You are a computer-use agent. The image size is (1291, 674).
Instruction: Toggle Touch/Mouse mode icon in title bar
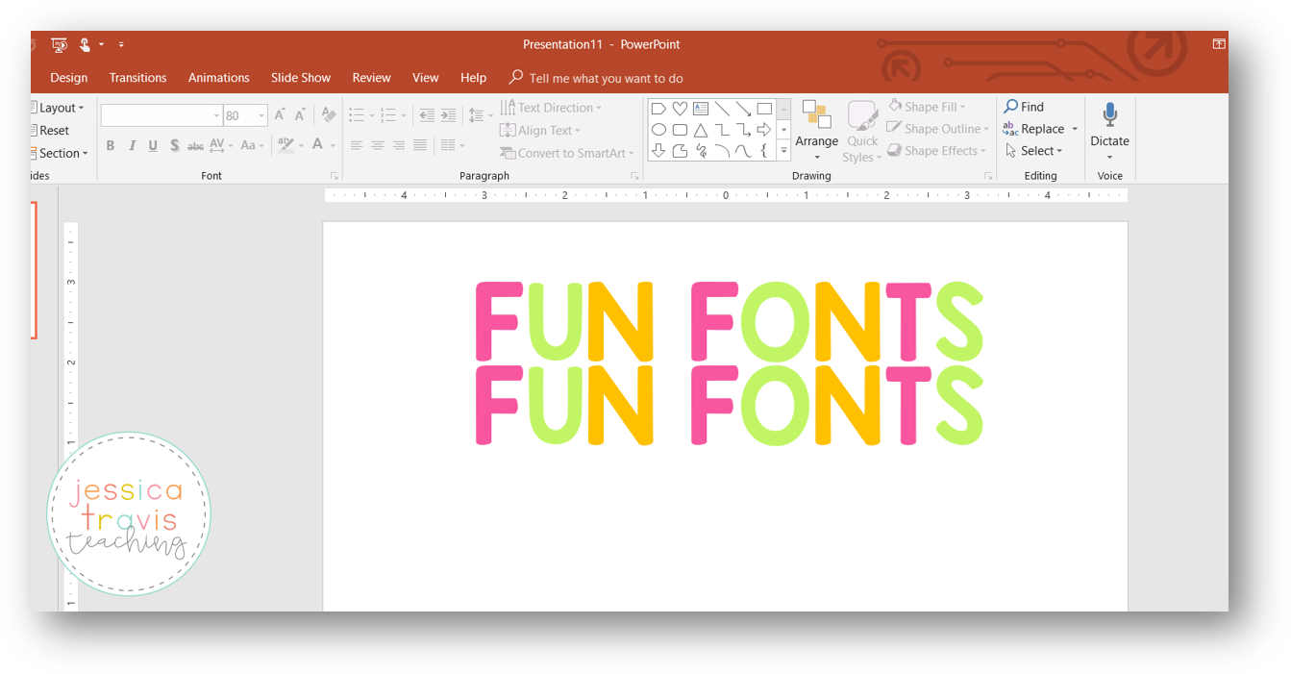pyautogui.click(x=85, y=44)
